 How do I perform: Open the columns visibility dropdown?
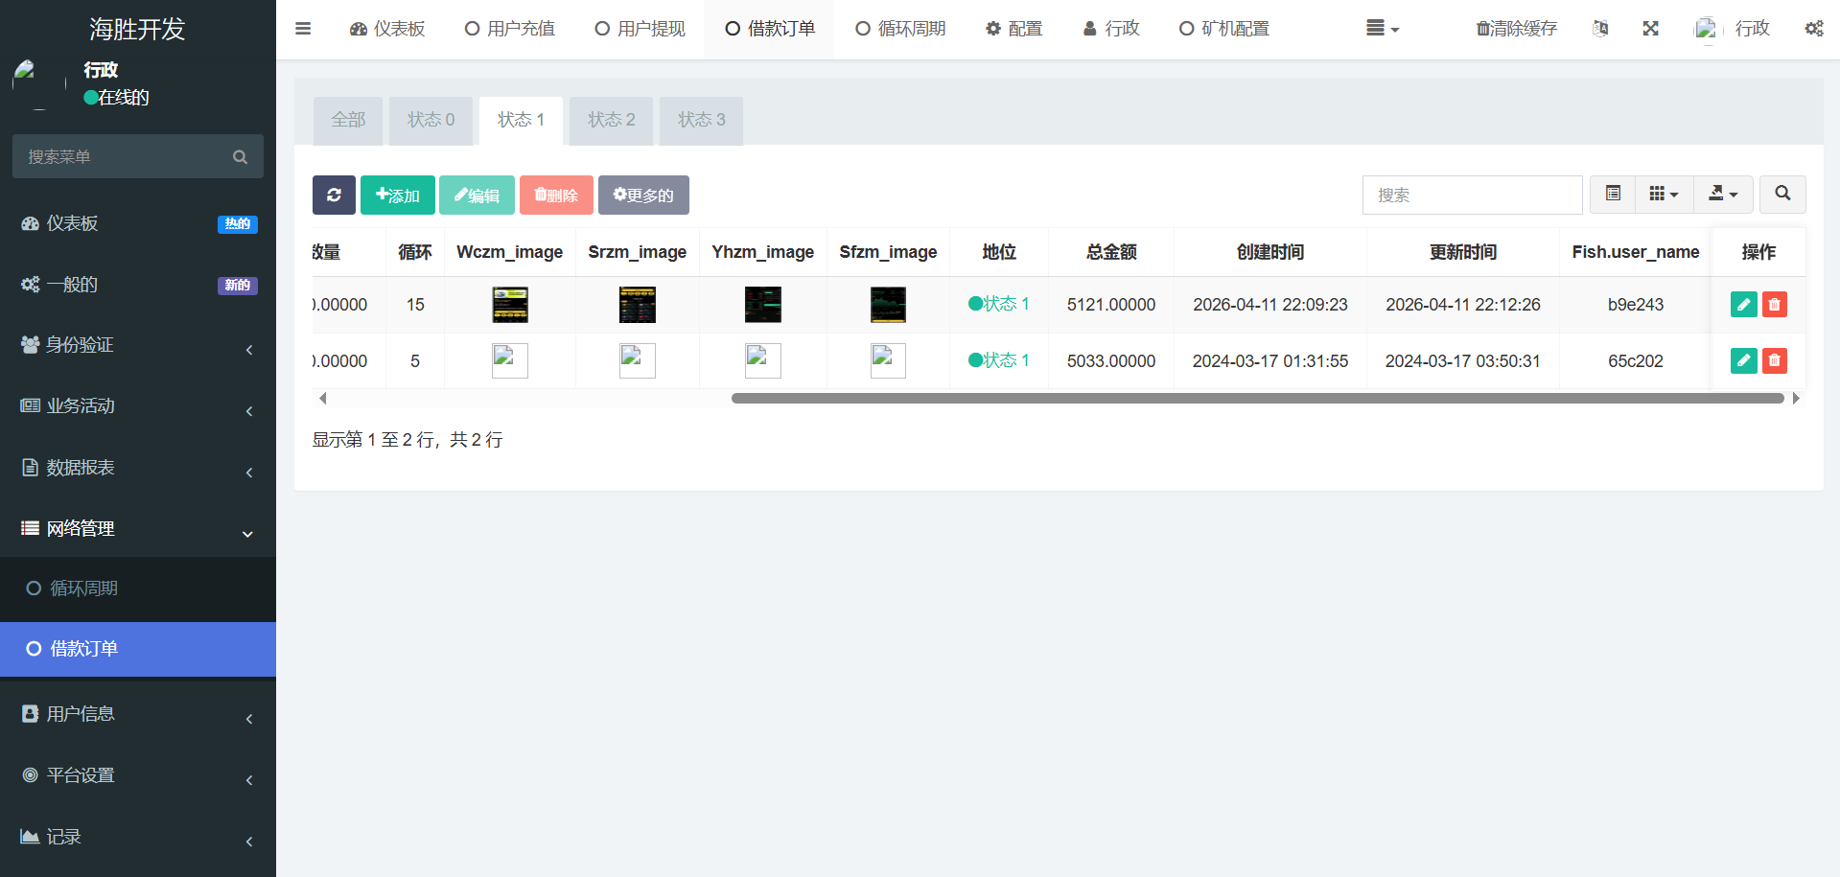tap(1664, 195)
